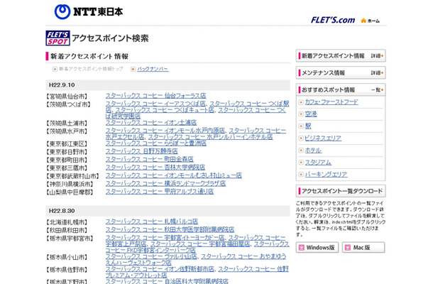The image size is (433, 284).
Task: Open スターバックス コーヒー イオンモール水戸内原店 link
Action: click(165, 131)
